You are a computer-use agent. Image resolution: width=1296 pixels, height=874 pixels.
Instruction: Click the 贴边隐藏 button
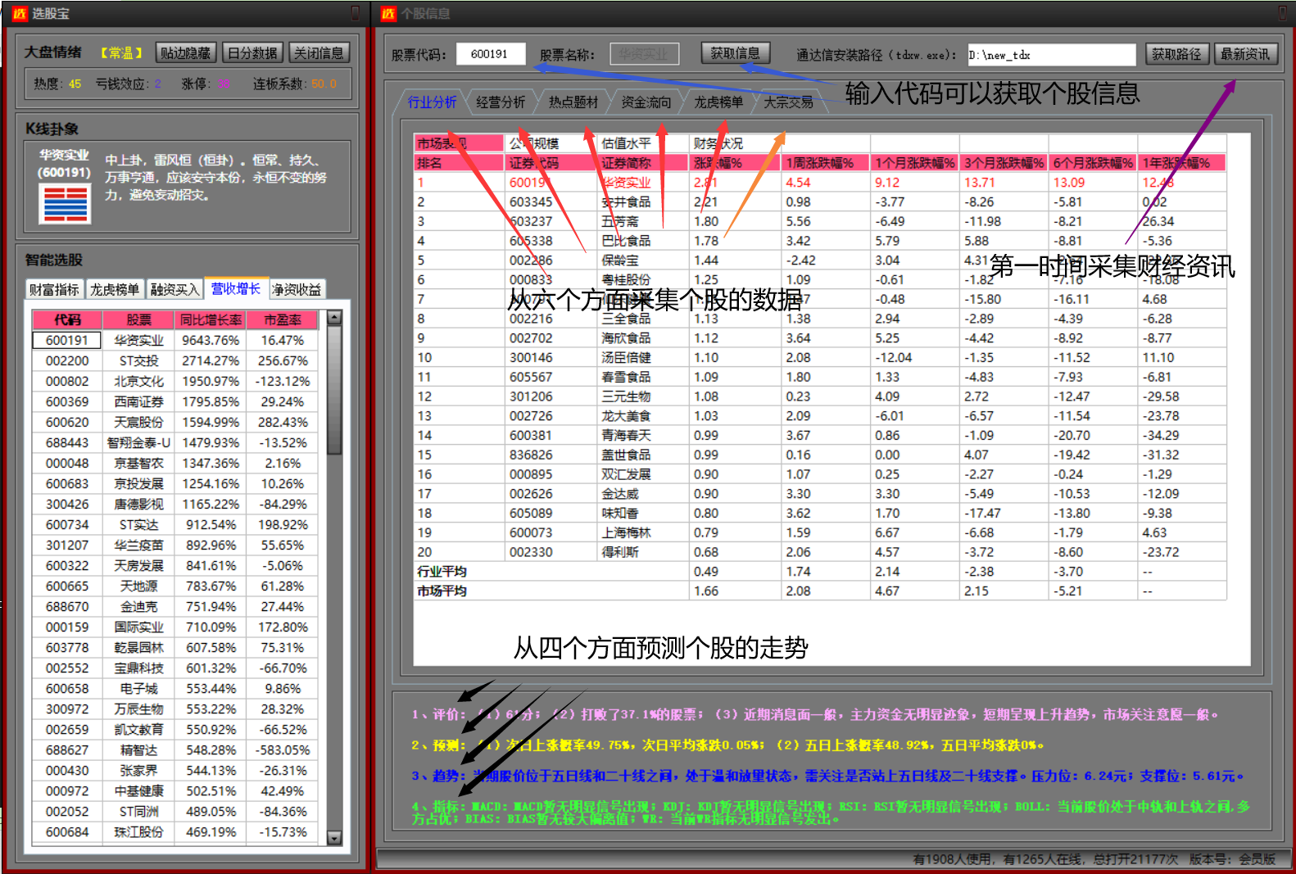[x=186, y=53]
